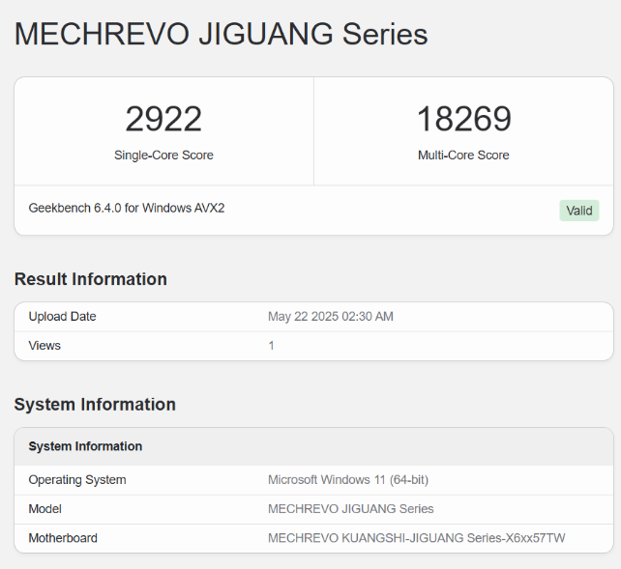This screenshot has height=569, width=621.
Task: Select the Operating System row label
Action: (77, 480)
